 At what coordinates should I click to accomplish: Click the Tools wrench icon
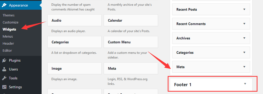(x=4, y=78)
